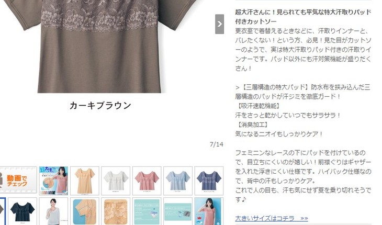Open the sleeve pad closeup thumbnail
The width and height of the screenshot is (382, 225).
click(x=85, y=211)
